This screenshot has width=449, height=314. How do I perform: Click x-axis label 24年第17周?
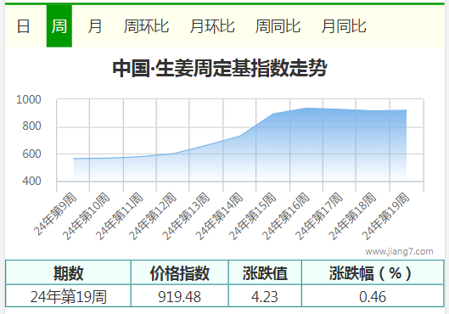(318, 216)
